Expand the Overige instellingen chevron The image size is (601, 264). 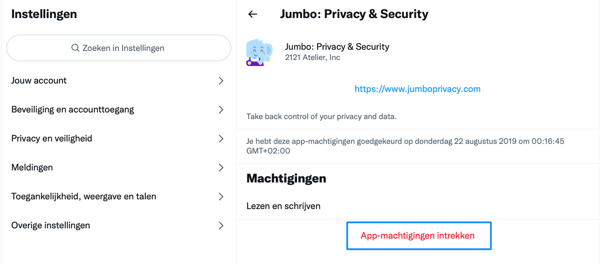pyautogui.click(x=221, y=225)
